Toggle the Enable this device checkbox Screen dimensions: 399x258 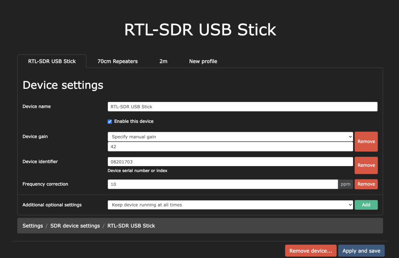110,122
